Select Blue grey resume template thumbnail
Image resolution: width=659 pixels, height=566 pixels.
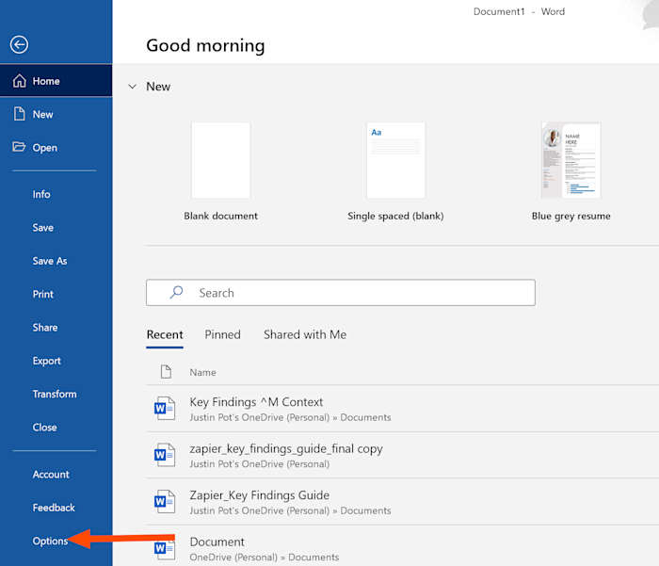coord(571,160)
